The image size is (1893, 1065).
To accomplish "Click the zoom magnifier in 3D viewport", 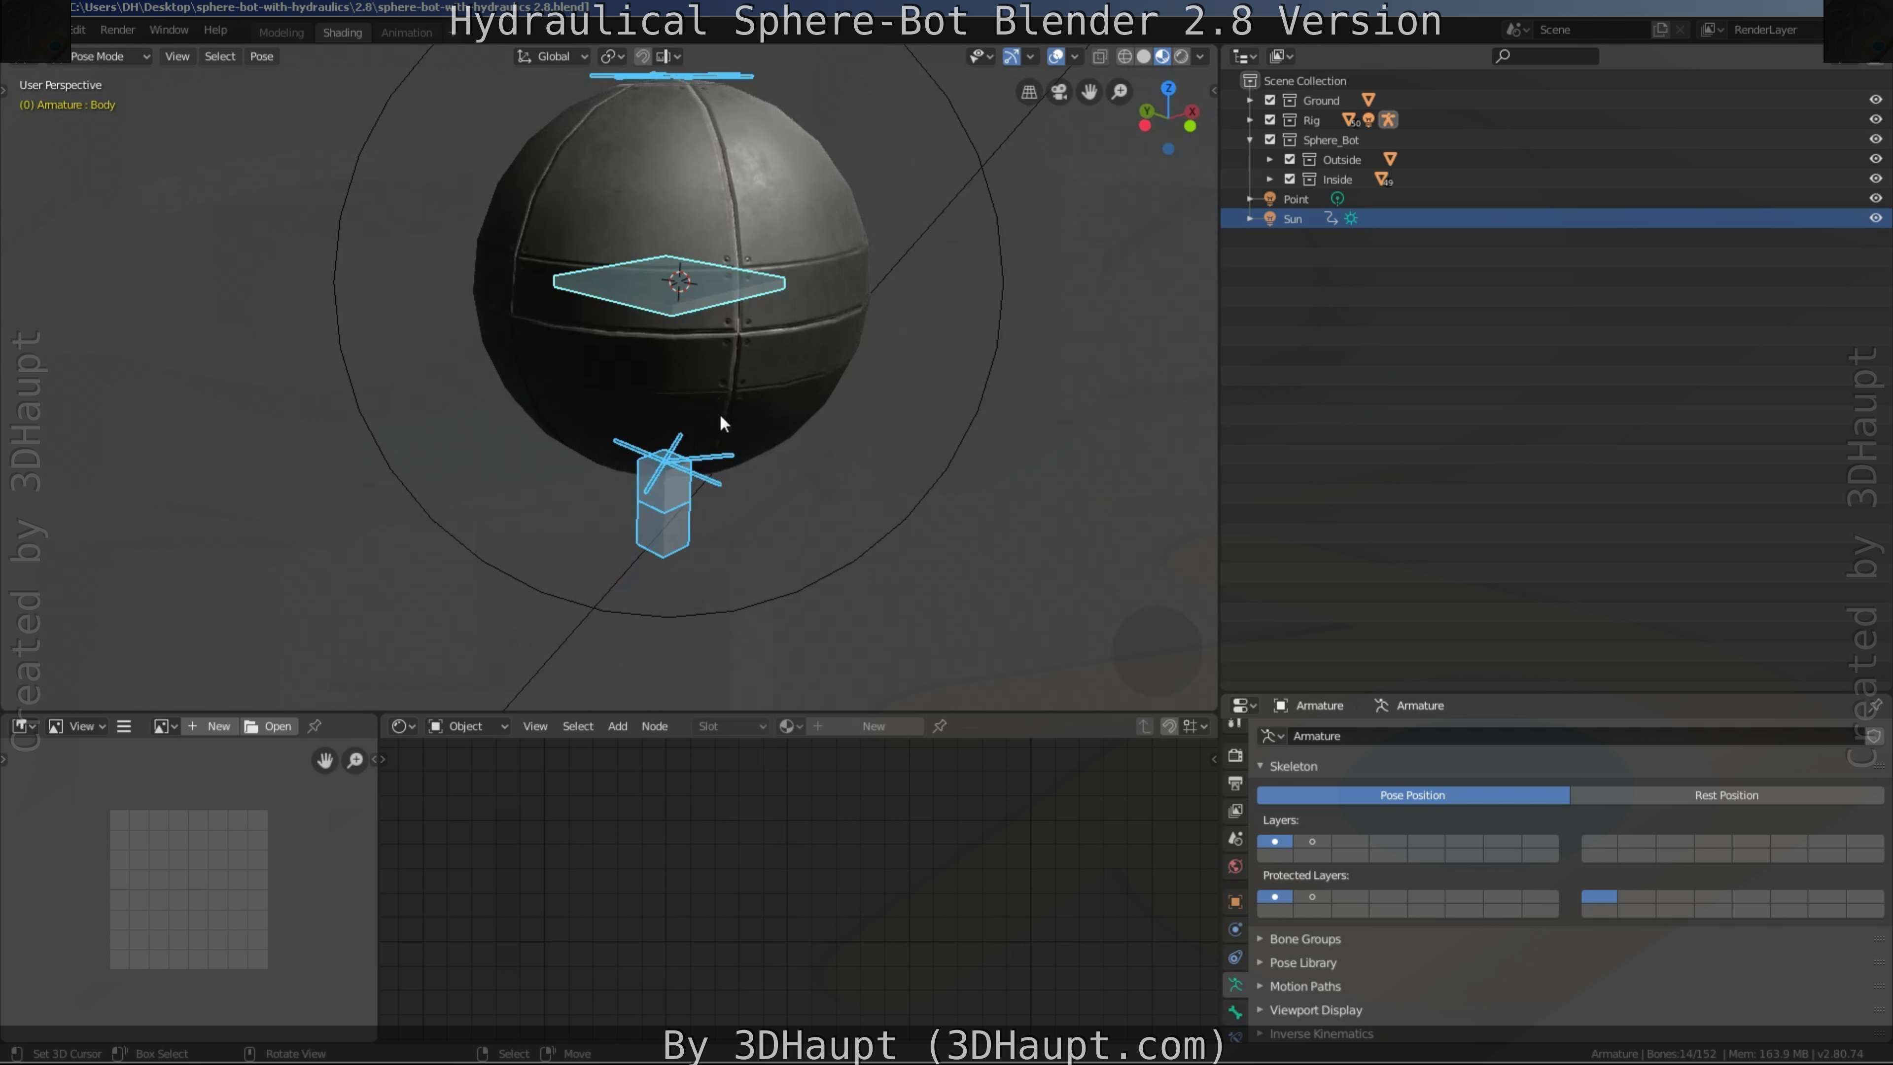I will click(1119, 92).
